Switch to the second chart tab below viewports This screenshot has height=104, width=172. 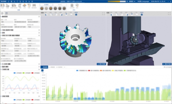(x=52, y=67)
